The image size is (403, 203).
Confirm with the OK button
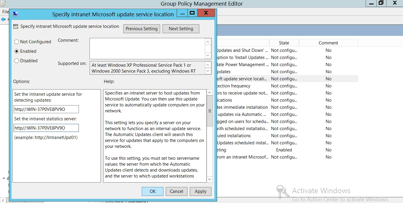(x=152, y=191)
